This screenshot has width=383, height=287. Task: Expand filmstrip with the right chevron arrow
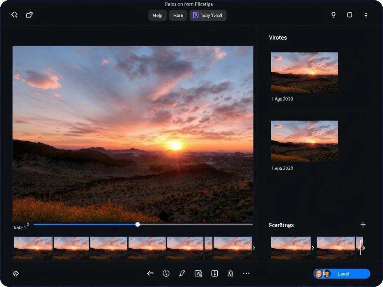click(254, 248)
